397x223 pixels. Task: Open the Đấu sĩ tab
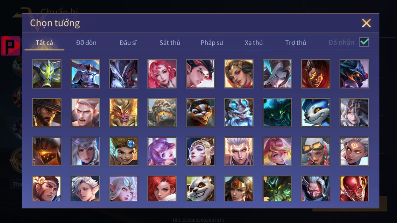click(128, 43)
